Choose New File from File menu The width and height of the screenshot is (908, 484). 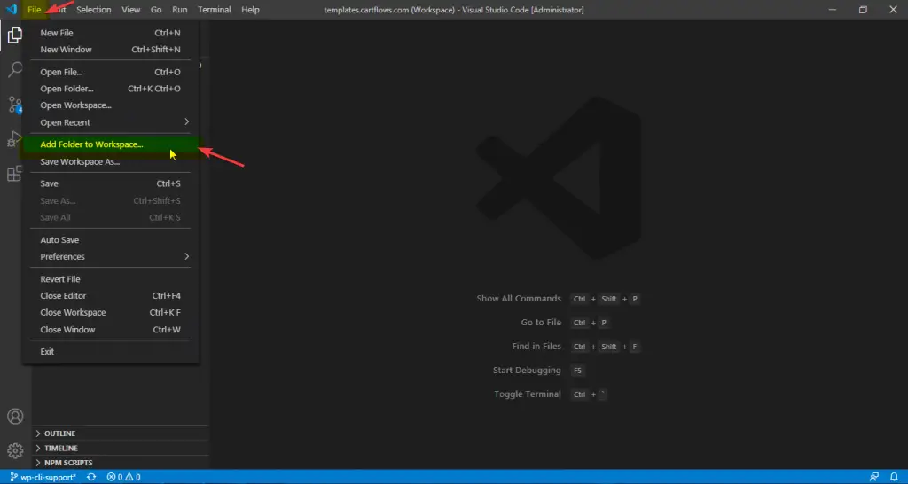[110, 33]
